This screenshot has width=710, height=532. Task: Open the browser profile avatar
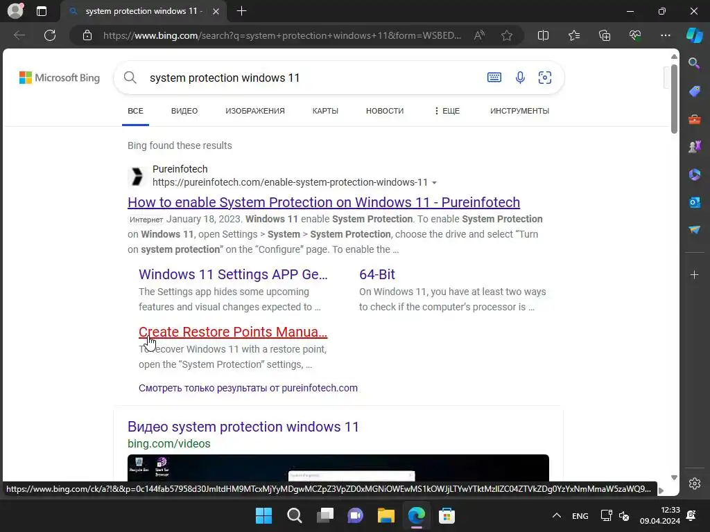(x=16, y=11)
